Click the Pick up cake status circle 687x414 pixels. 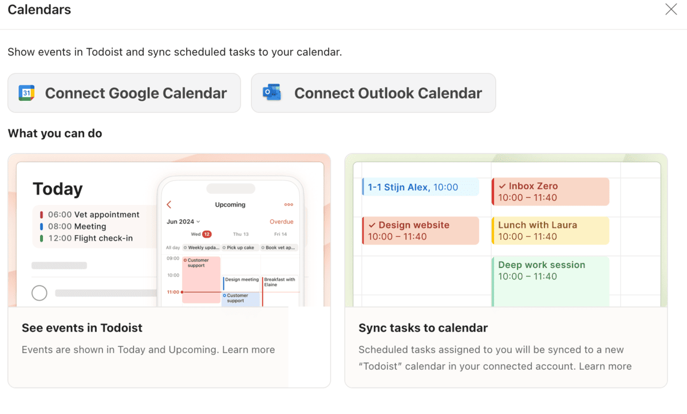click(x=224, y=247)
